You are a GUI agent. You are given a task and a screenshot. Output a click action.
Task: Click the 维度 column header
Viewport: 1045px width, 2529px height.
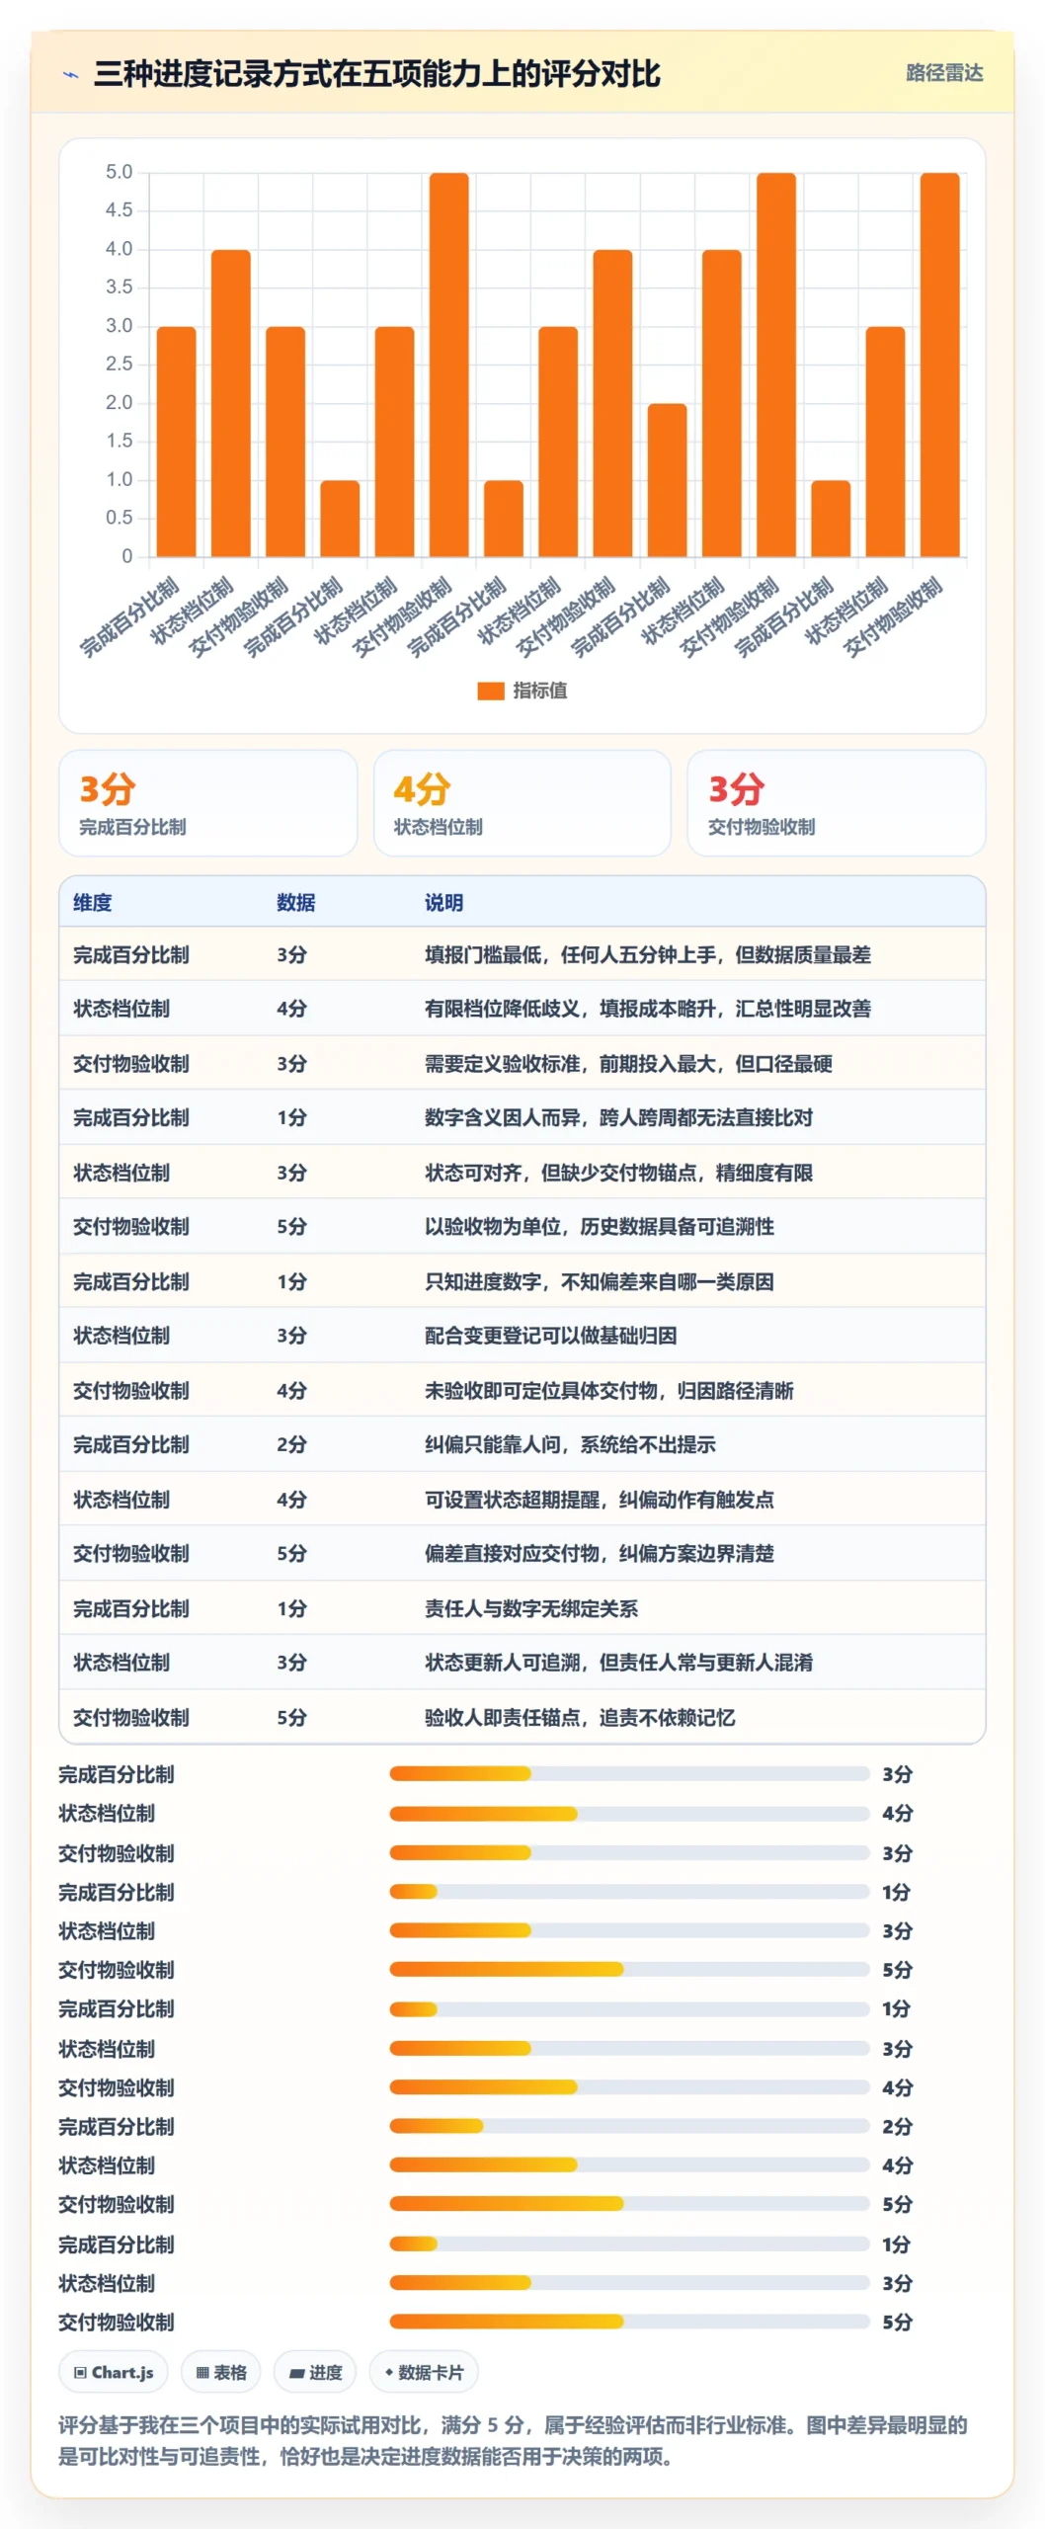point(93,902)
